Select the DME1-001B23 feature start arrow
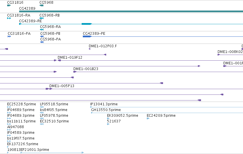 (75, 72)
